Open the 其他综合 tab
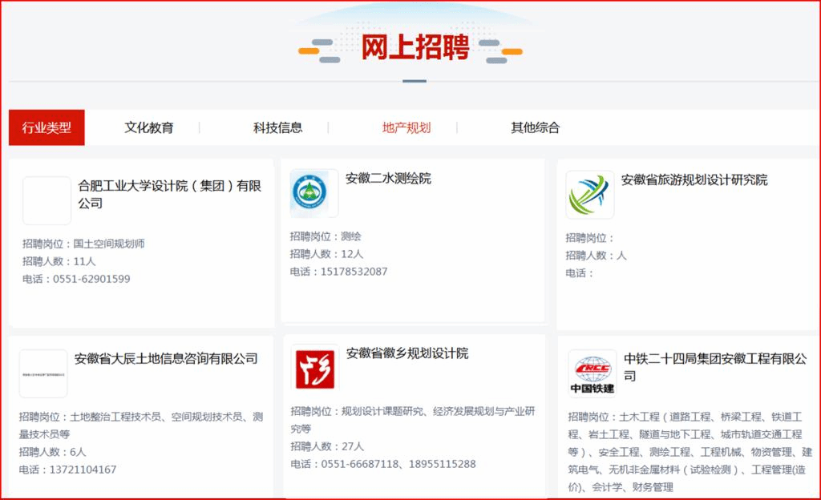The height and width of the screenshot is (500, 821). coord(536,127)
